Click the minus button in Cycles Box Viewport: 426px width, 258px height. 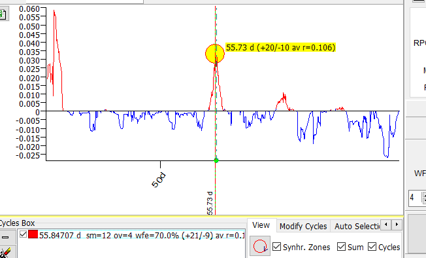pos(5,237)
